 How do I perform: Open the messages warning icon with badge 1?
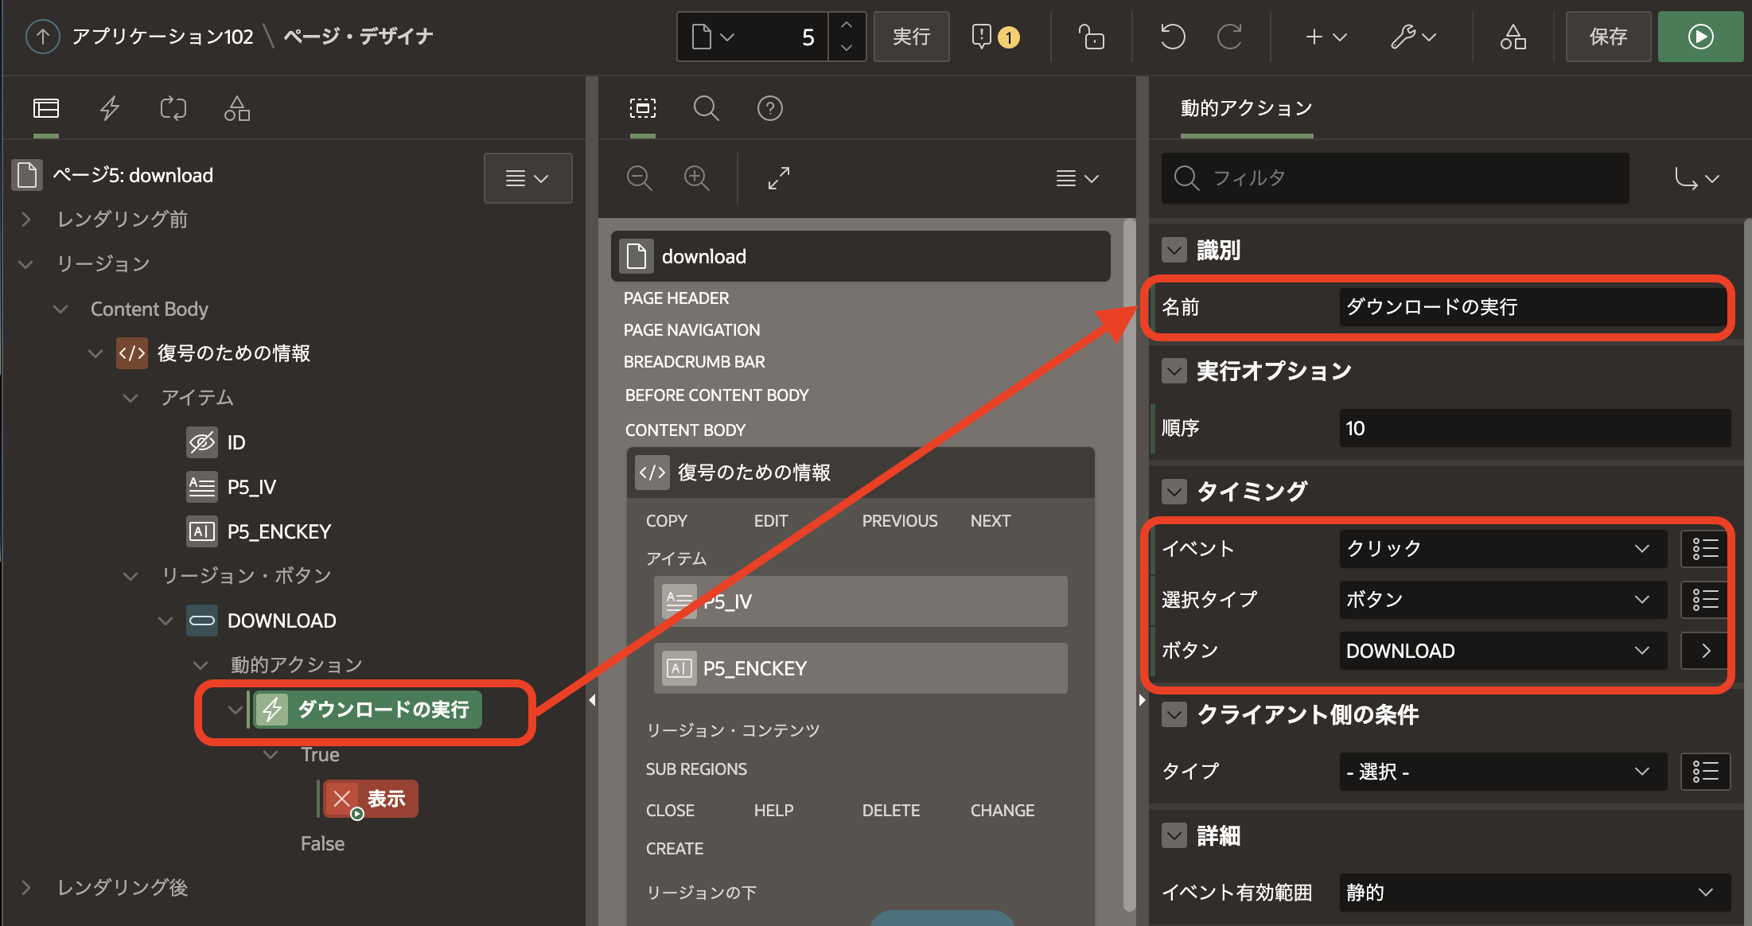[995, 37]
